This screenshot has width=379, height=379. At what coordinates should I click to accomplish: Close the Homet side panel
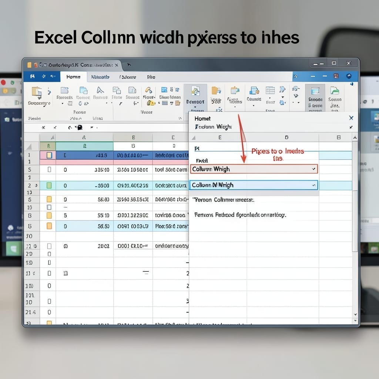click(351, 118)
